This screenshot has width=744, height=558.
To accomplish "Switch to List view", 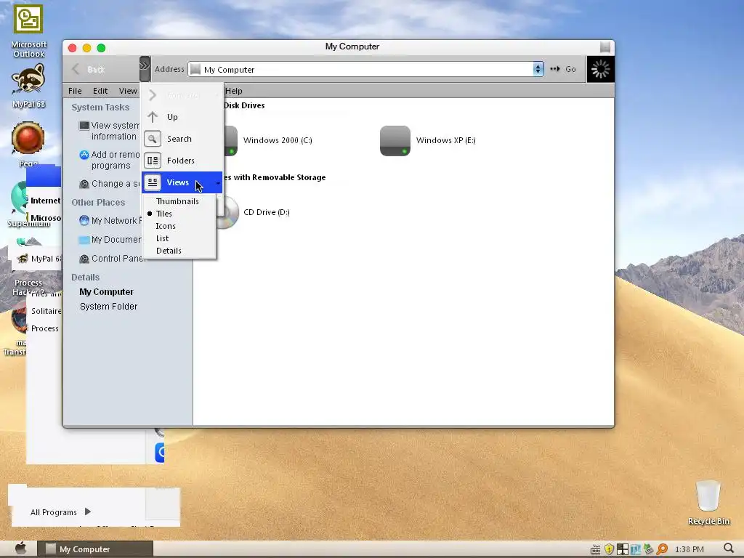I will (162, 238).
